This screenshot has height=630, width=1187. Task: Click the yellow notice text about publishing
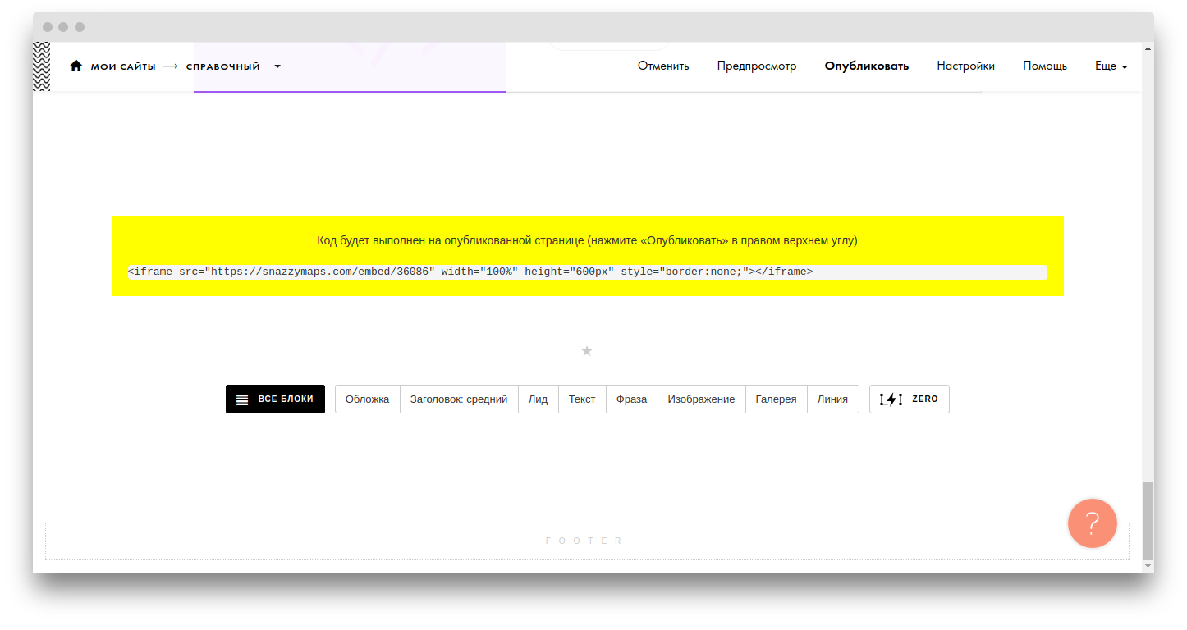[587, 240]
